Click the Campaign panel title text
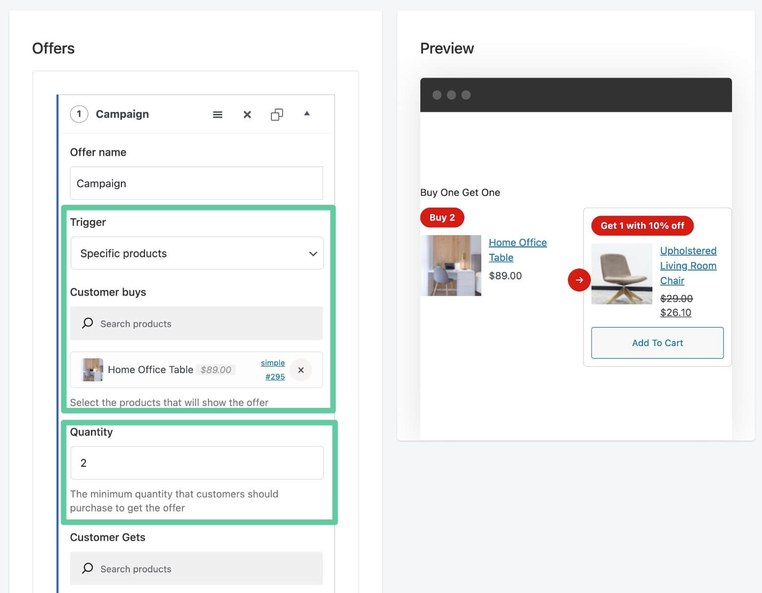 click(122, 114)
